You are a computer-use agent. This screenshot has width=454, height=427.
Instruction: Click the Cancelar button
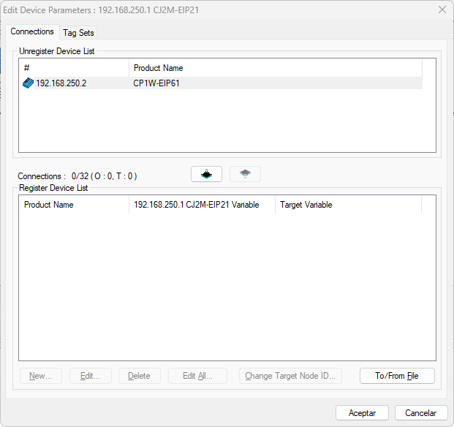pos(421,413)
